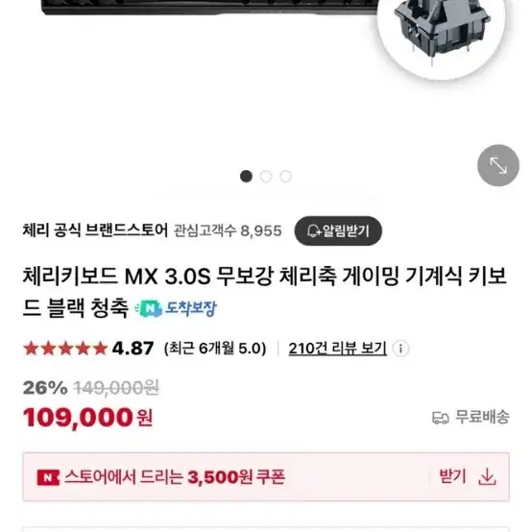
Task: Select the third image carousel dot
Action: 285,176
